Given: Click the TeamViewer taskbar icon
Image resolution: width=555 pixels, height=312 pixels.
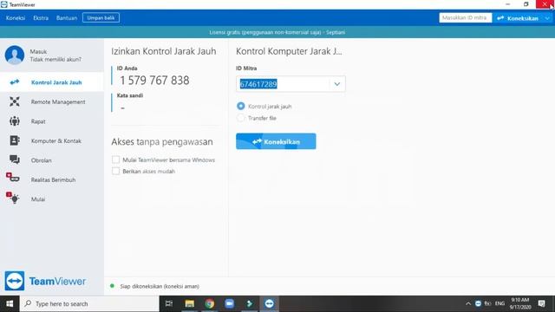Looking at the screenshot, I should tap(269, 303).
